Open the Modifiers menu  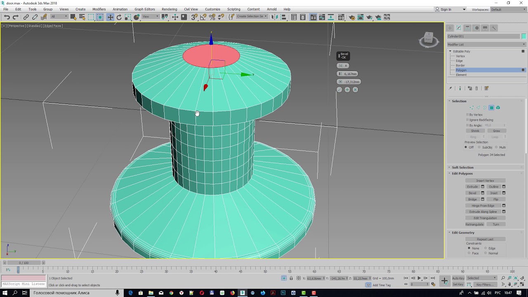(x=99, y=9)
